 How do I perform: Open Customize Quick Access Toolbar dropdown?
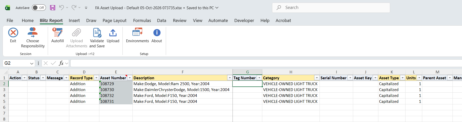click(86, 8)
